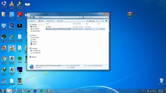Click the Photoshop icon in the taskbar

35,91
